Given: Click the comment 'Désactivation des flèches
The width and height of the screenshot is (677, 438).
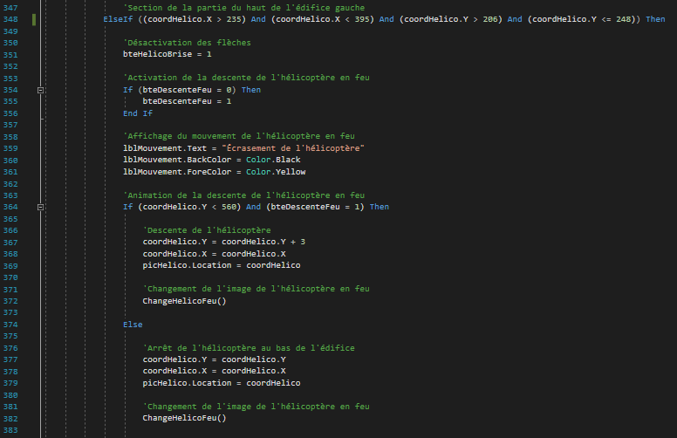Looking at the screenshot, I should tap(187, 43).
